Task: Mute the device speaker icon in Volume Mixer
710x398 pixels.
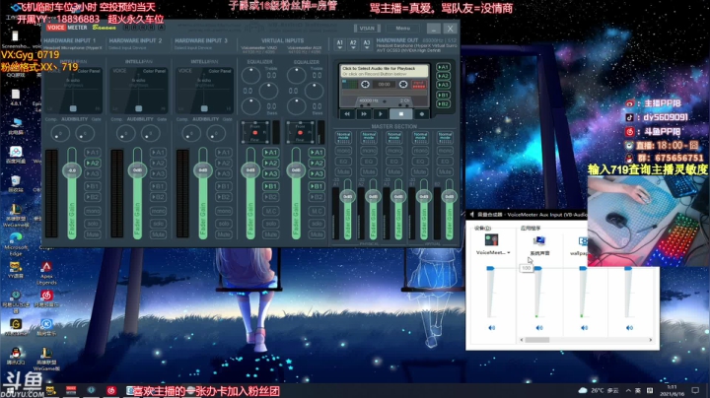Action: tap(492, 327)
